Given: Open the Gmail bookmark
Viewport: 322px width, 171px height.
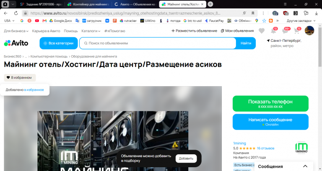Looking at the screenshot, I should (x=44, y=20).
